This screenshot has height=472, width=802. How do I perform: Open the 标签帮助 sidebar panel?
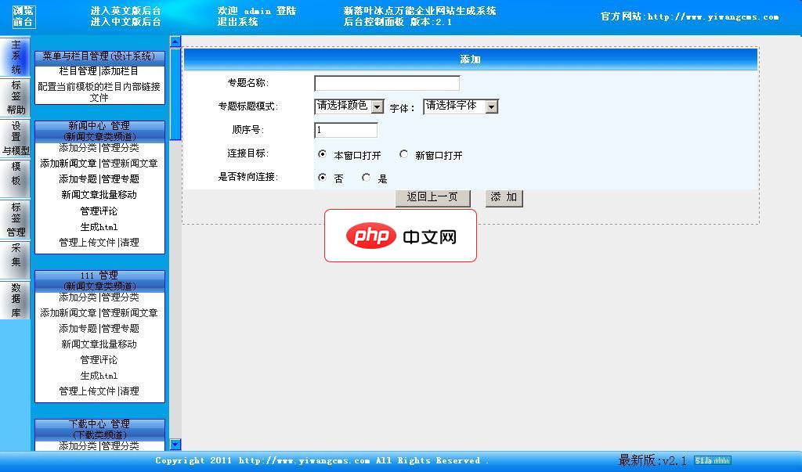tap(14, 95)
